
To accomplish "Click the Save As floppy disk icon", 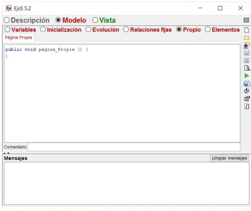I will pyautogui.click(x=247, y=60).
